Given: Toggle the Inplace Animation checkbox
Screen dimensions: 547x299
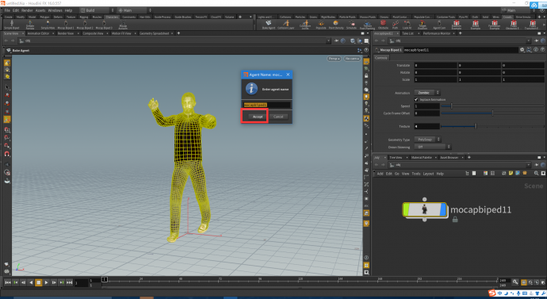Looking at the screenshot, I should pyautogui.click(x=416, y=99).
